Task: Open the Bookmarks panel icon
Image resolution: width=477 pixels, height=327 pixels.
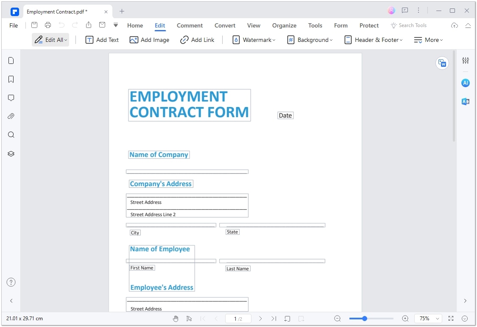Action: click(x=11, y=79)
